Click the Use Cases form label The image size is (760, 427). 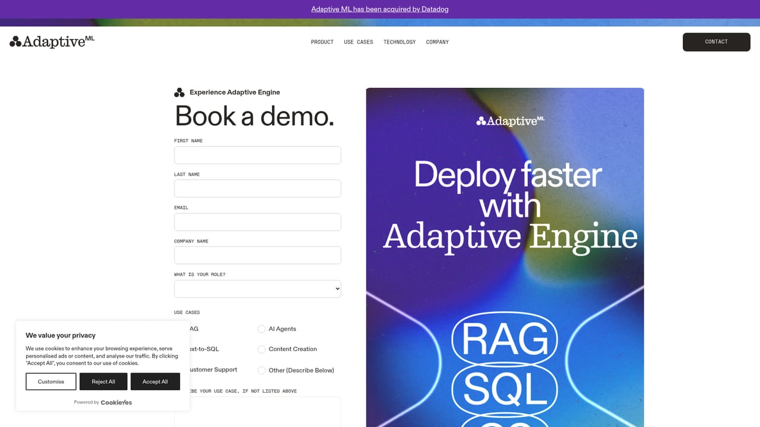pos(187,313)
